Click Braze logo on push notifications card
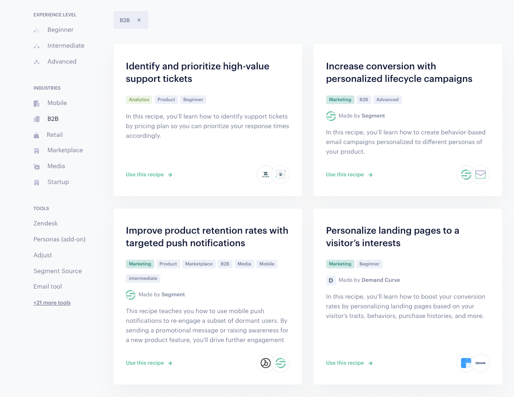Image resolution: width=514 pixels, height=397 pixels. pos(265,363)
